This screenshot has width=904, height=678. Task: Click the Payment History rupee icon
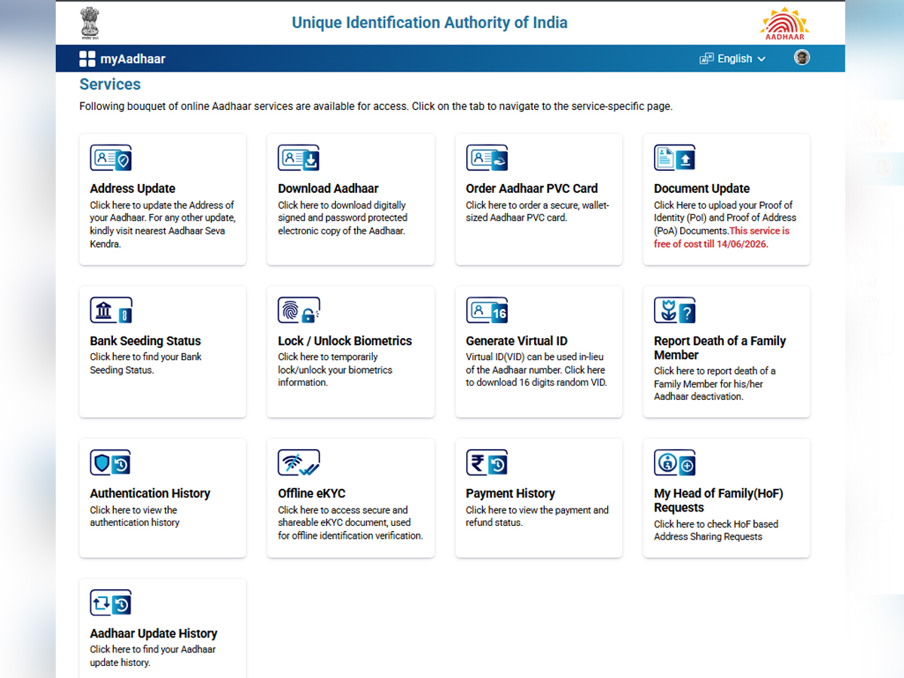[x=487, y=463]
